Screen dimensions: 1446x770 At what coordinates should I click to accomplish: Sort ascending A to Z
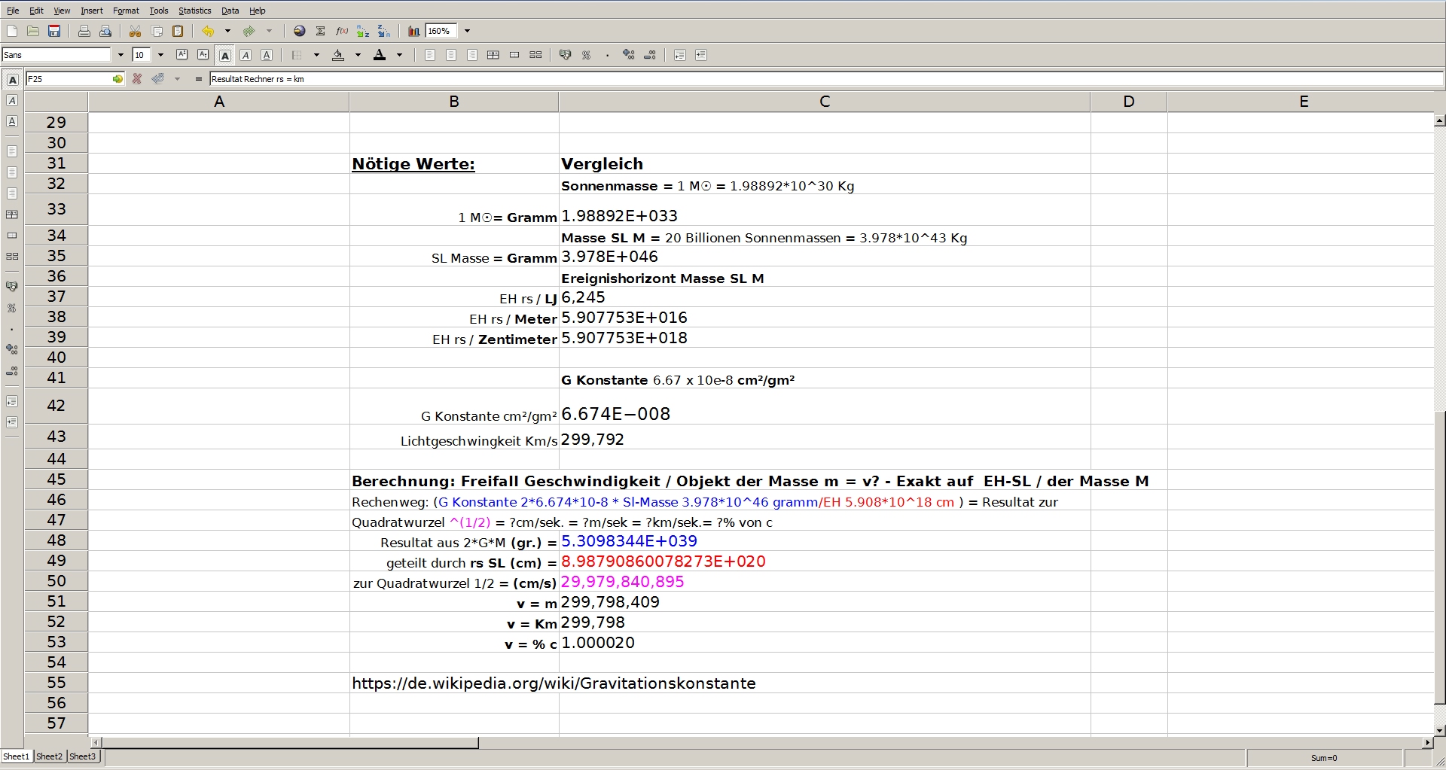(363, 31)
